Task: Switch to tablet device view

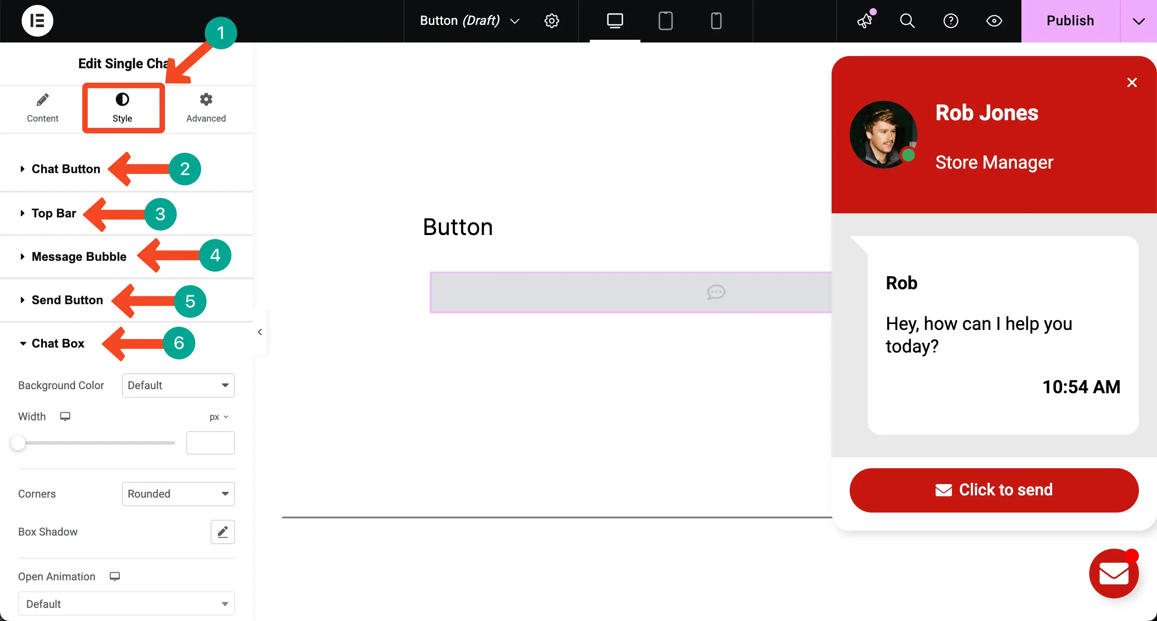Action: [x=665, y=21]
